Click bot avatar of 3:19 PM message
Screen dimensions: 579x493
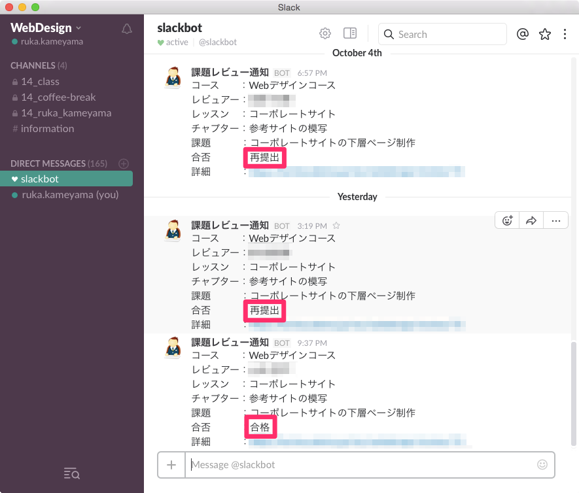pyautogui.click(x=173, y=231)
